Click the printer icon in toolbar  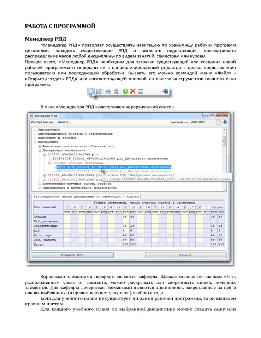click(x=108, y=91)
